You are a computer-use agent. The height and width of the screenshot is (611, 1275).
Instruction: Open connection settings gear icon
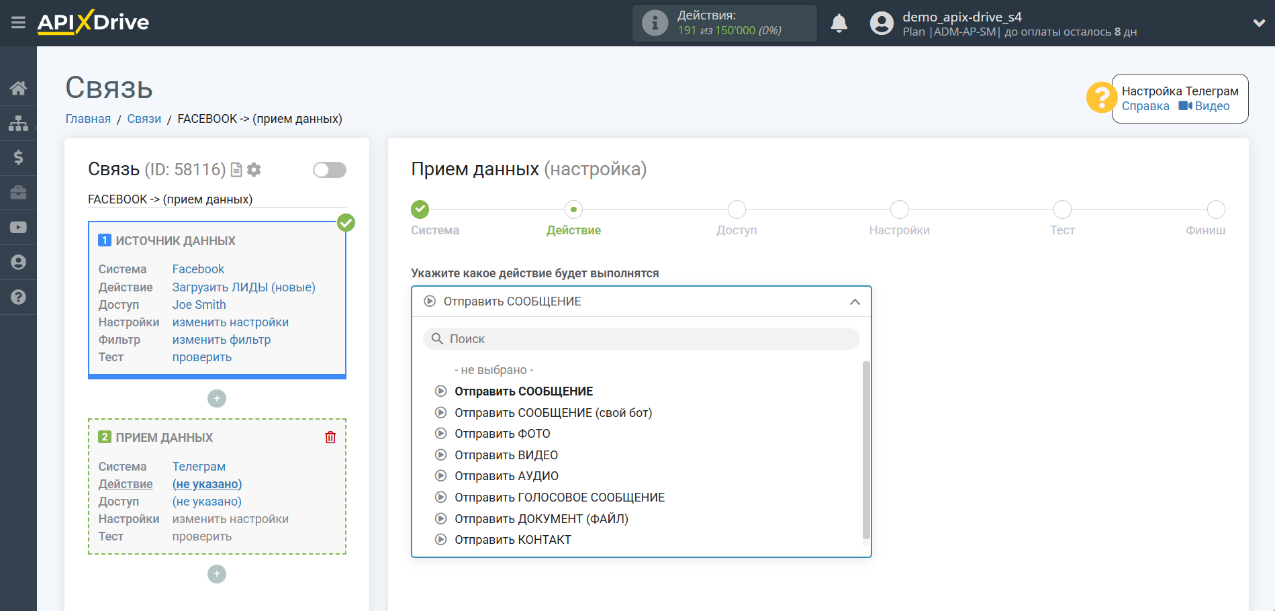pyautogui.click(x=254, y=170)
